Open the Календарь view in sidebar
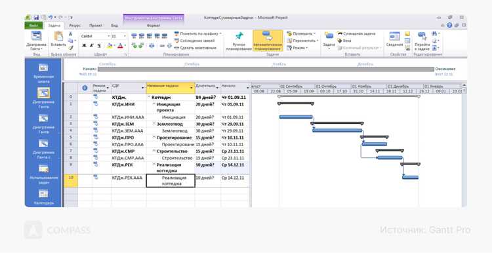This screenshot has width=492, height=253. (x=43, y=197)
